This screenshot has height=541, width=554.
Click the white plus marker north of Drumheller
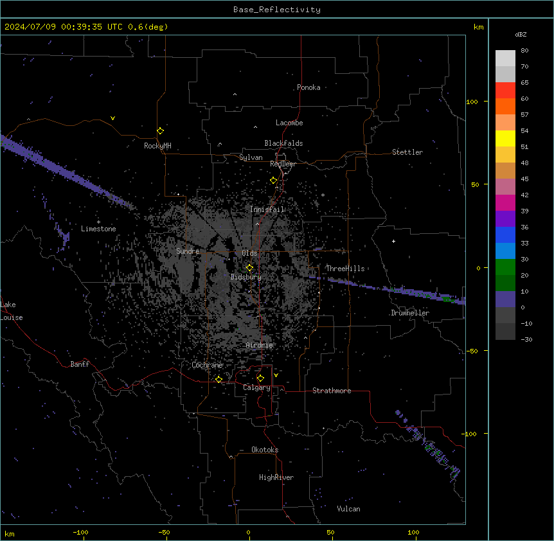tap(393, 241)
